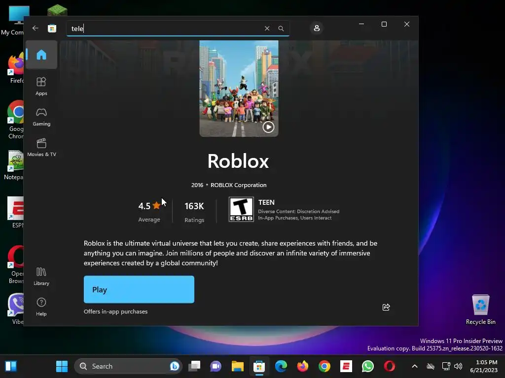Go back using the Store back arrow
Image resolution: width=505 pixels, height=378 pixels.
[36, 28]
